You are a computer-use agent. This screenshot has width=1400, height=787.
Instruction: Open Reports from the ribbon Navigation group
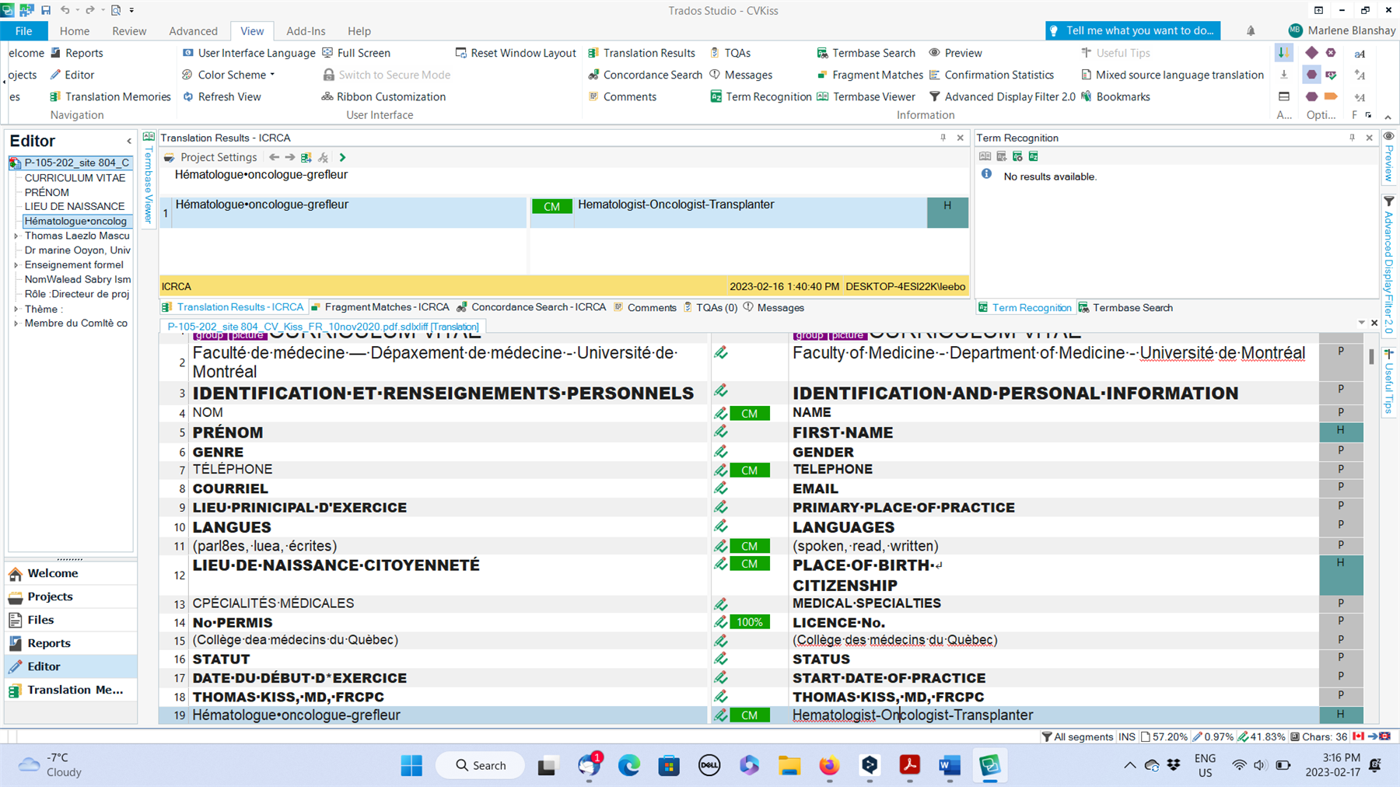coord(76,53)
